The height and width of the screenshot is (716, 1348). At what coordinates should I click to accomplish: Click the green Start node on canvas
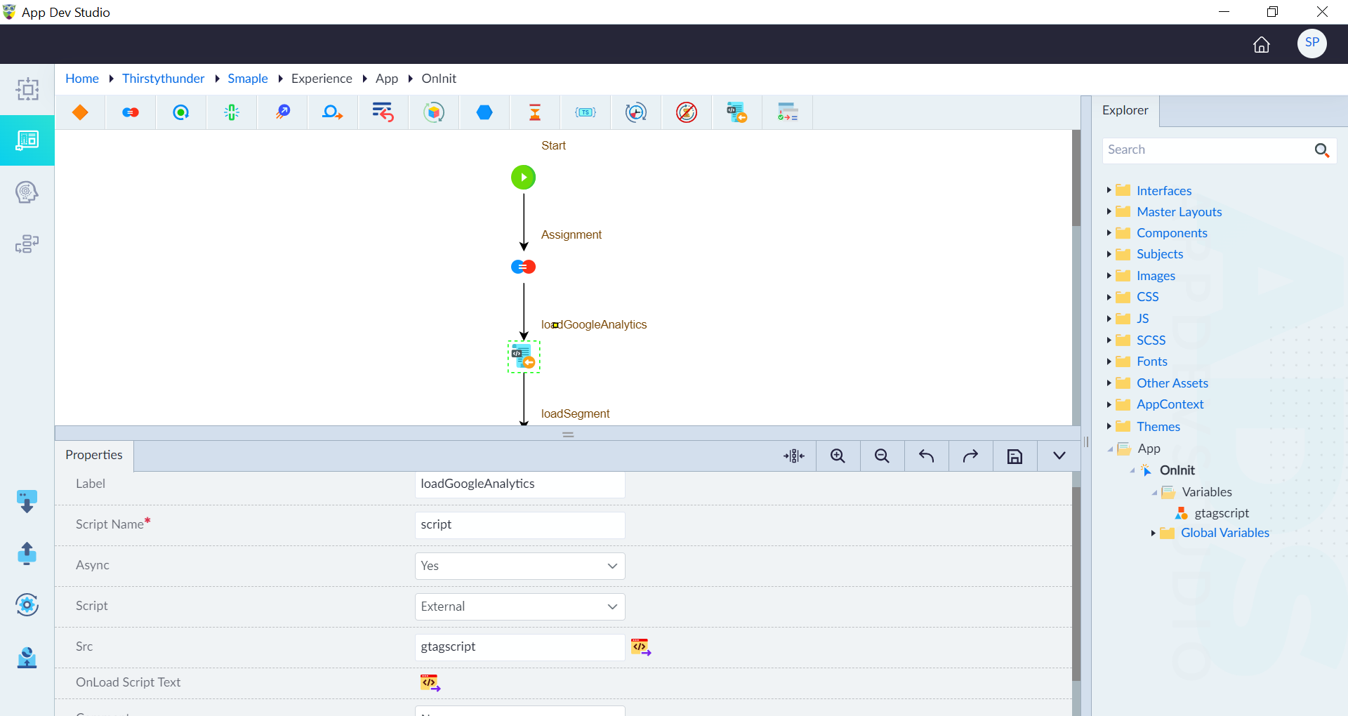click(x=523, y=178)
